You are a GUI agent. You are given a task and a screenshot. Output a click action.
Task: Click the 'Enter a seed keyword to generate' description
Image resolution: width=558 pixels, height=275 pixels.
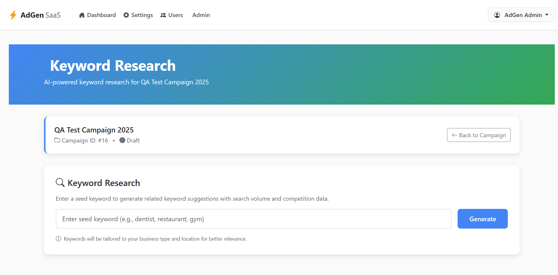[x=192, y=199]
